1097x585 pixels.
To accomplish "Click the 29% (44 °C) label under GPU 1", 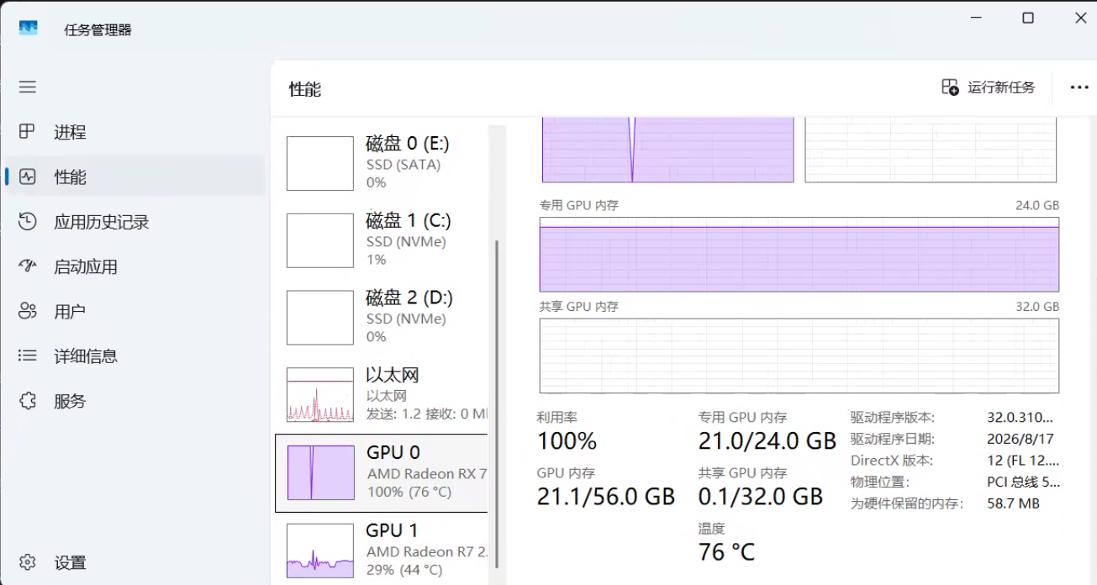I will pyautogui.click(x=404, y=570).
